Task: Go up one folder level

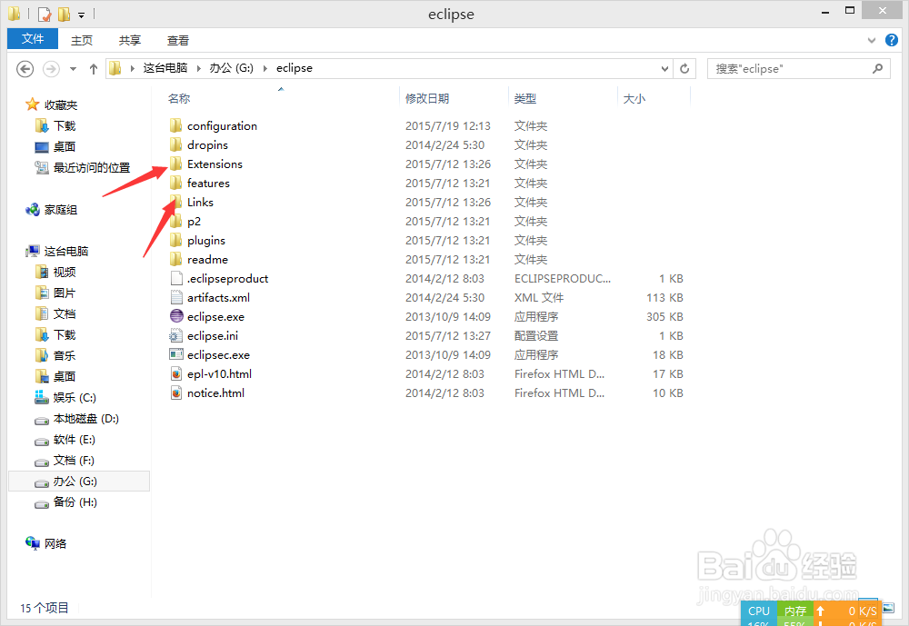Action: click(x=94, y=69)
